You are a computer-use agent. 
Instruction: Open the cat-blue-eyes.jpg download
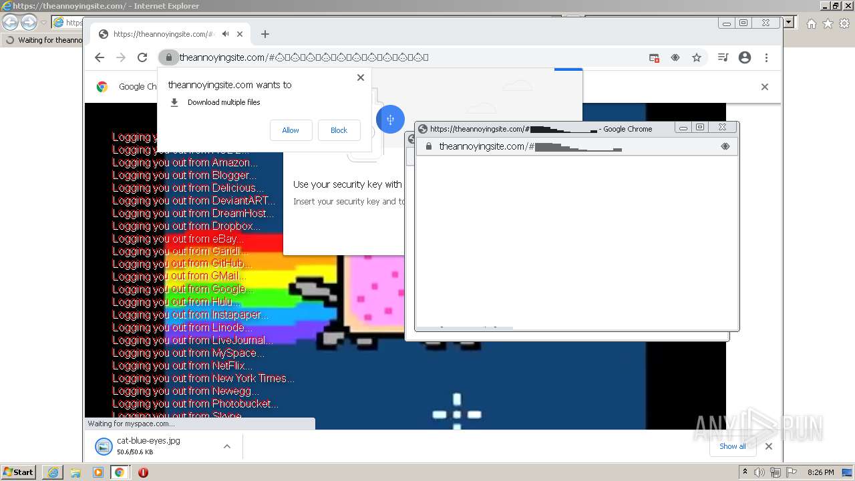(148, 446)
